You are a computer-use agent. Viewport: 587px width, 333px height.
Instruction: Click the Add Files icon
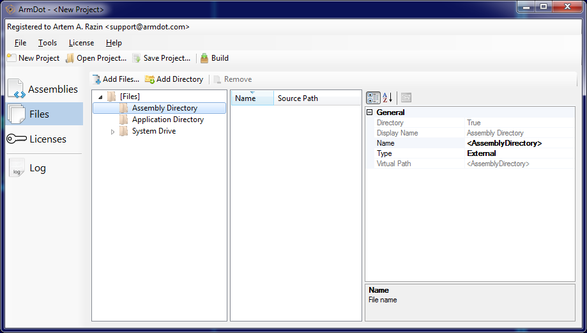97,79
